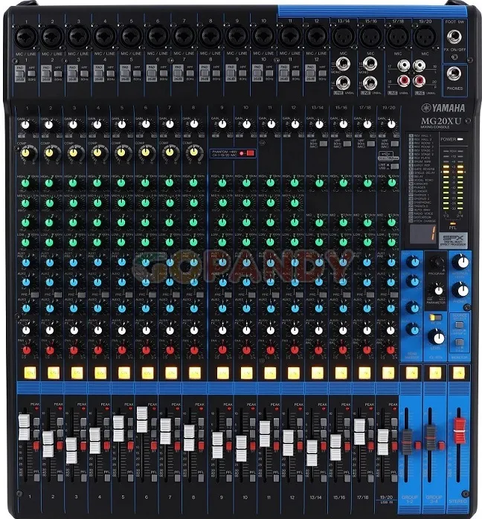Turn on channel 1 with its yellow ON button
Viewport: 482px width, 519px height.
click(30, 373)
